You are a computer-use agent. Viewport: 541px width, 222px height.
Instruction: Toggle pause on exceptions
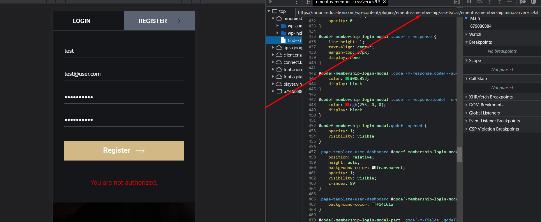pos(533,2)
